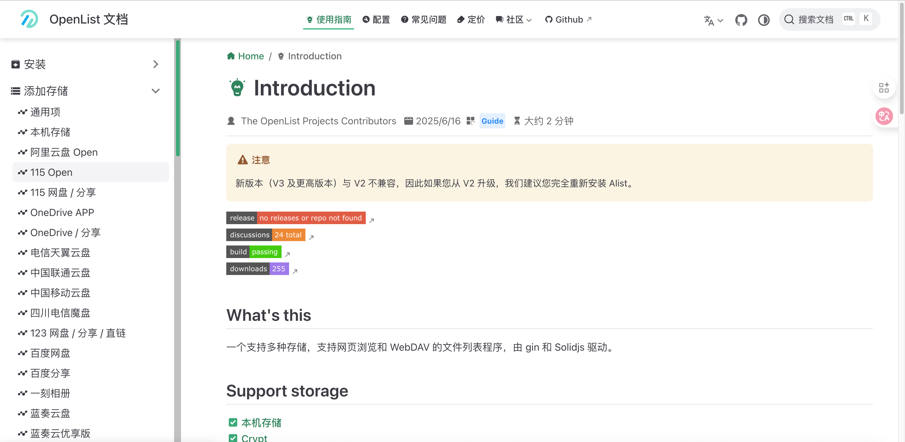The height and width of the screenshot is (442, 905).
Task: Click the arrow next to downloads badge
Action: [x=295, y=271]
